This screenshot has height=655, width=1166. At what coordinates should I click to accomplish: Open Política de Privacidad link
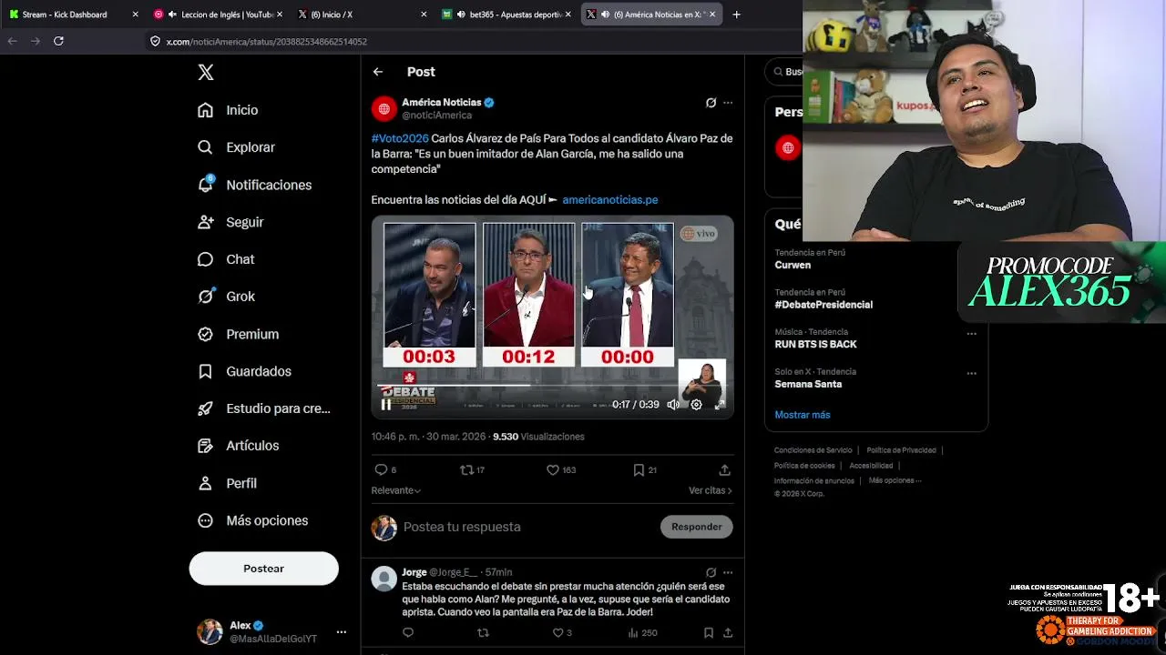(x=901, y=450)
